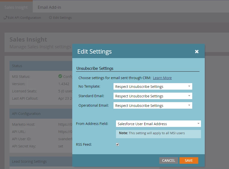Open the Learn More link
Viewport: 229px width, 169px height.
click(x=162, y=78)
